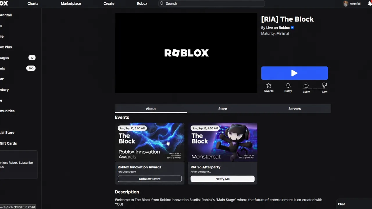Click the 'After the party...' subtitle text
This screenshot has width=372, height=209.
tap(201, 172)
